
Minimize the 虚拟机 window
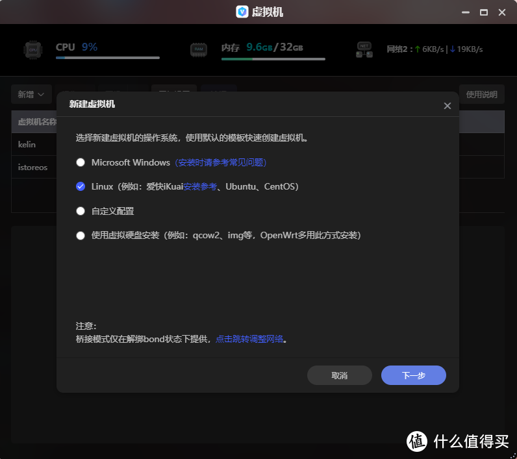coord(466,12)
